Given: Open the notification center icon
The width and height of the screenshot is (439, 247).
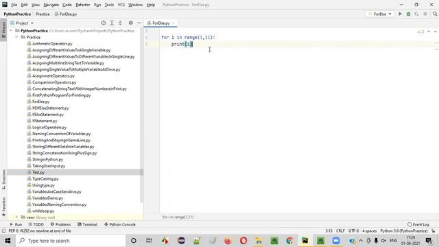Looking at the screenshot, I should coord(429,241).
